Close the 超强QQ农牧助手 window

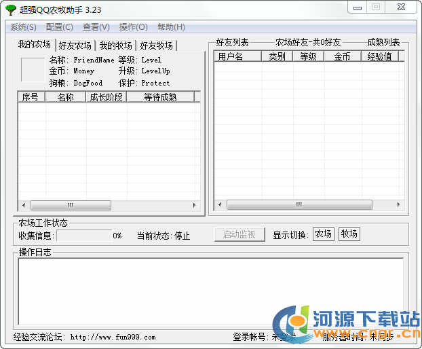coord(401,7)
